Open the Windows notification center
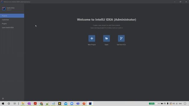The width and height of the screenshot is (189, 106). point(185,103)
